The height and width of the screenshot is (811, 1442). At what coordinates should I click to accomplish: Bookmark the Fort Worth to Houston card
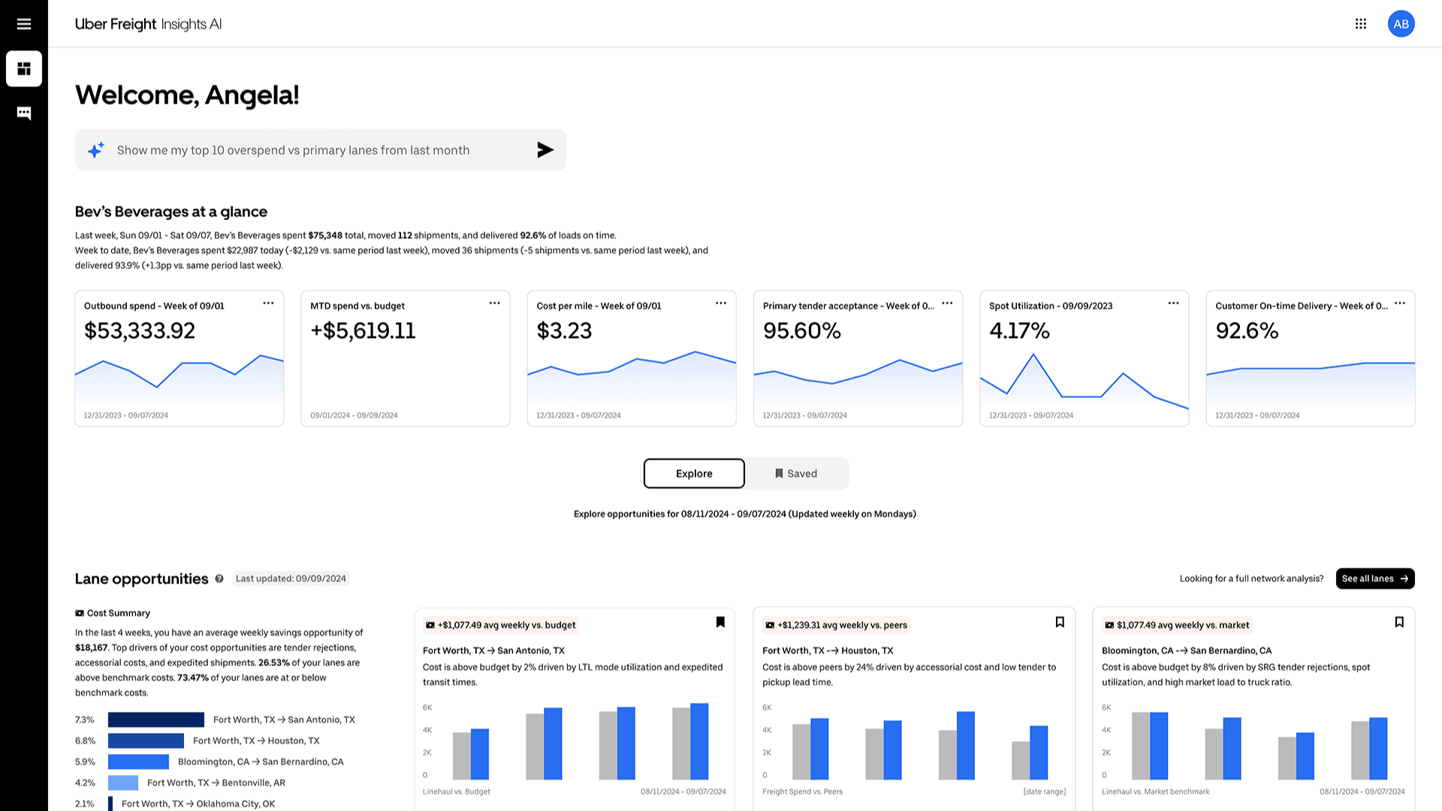[x=1060, y=622]
